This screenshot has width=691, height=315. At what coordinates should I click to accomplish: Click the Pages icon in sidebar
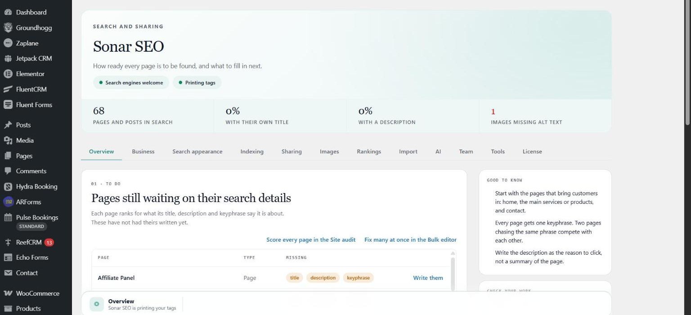[8, 156]
